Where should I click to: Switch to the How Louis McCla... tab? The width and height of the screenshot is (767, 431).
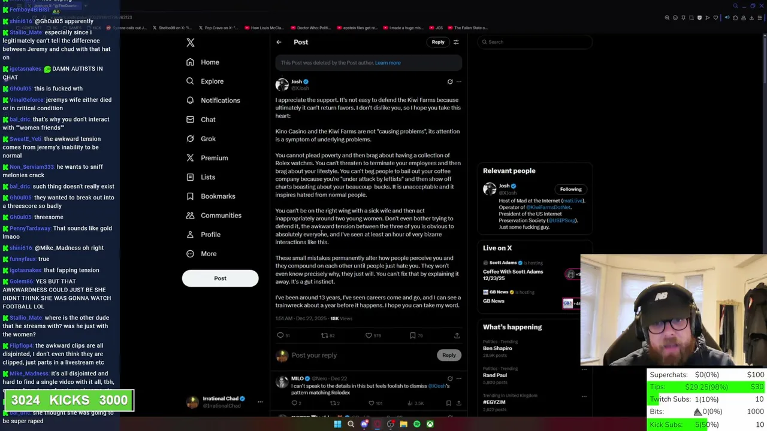tap(265, 28)
